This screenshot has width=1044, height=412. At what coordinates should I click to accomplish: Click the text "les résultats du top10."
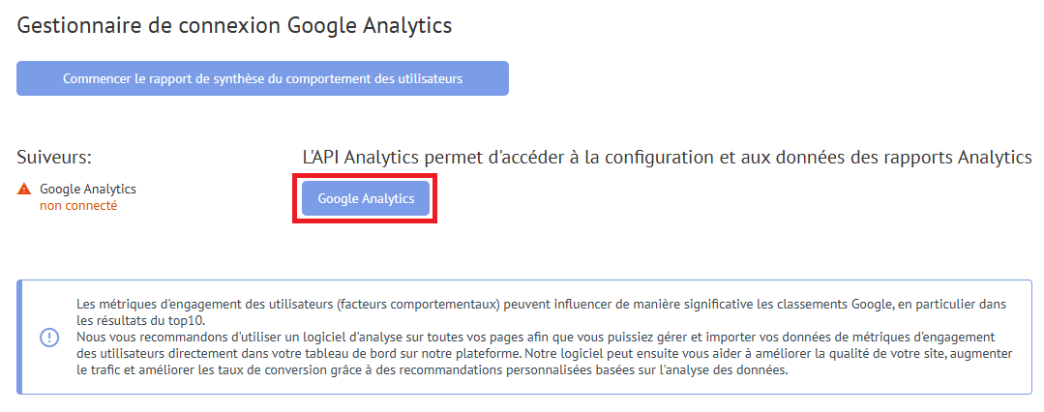tap(141, 319)
